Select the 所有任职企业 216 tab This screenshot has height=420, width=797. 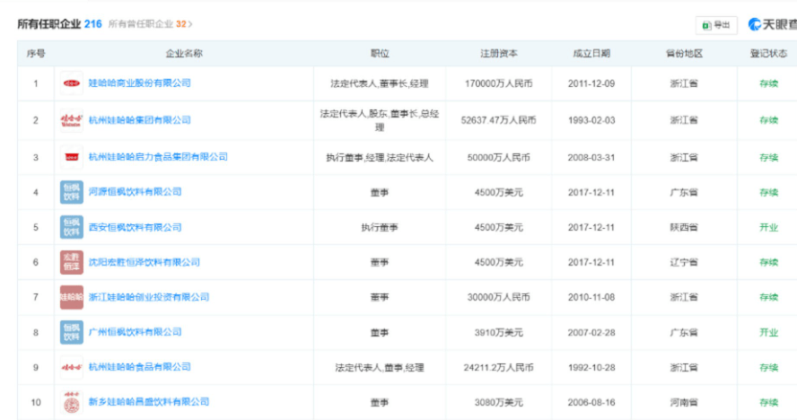[x=59, y=24]
